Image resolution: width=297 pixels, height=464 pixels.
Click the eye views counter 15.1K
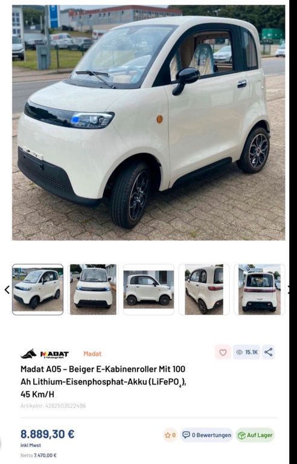coord(247,352)
